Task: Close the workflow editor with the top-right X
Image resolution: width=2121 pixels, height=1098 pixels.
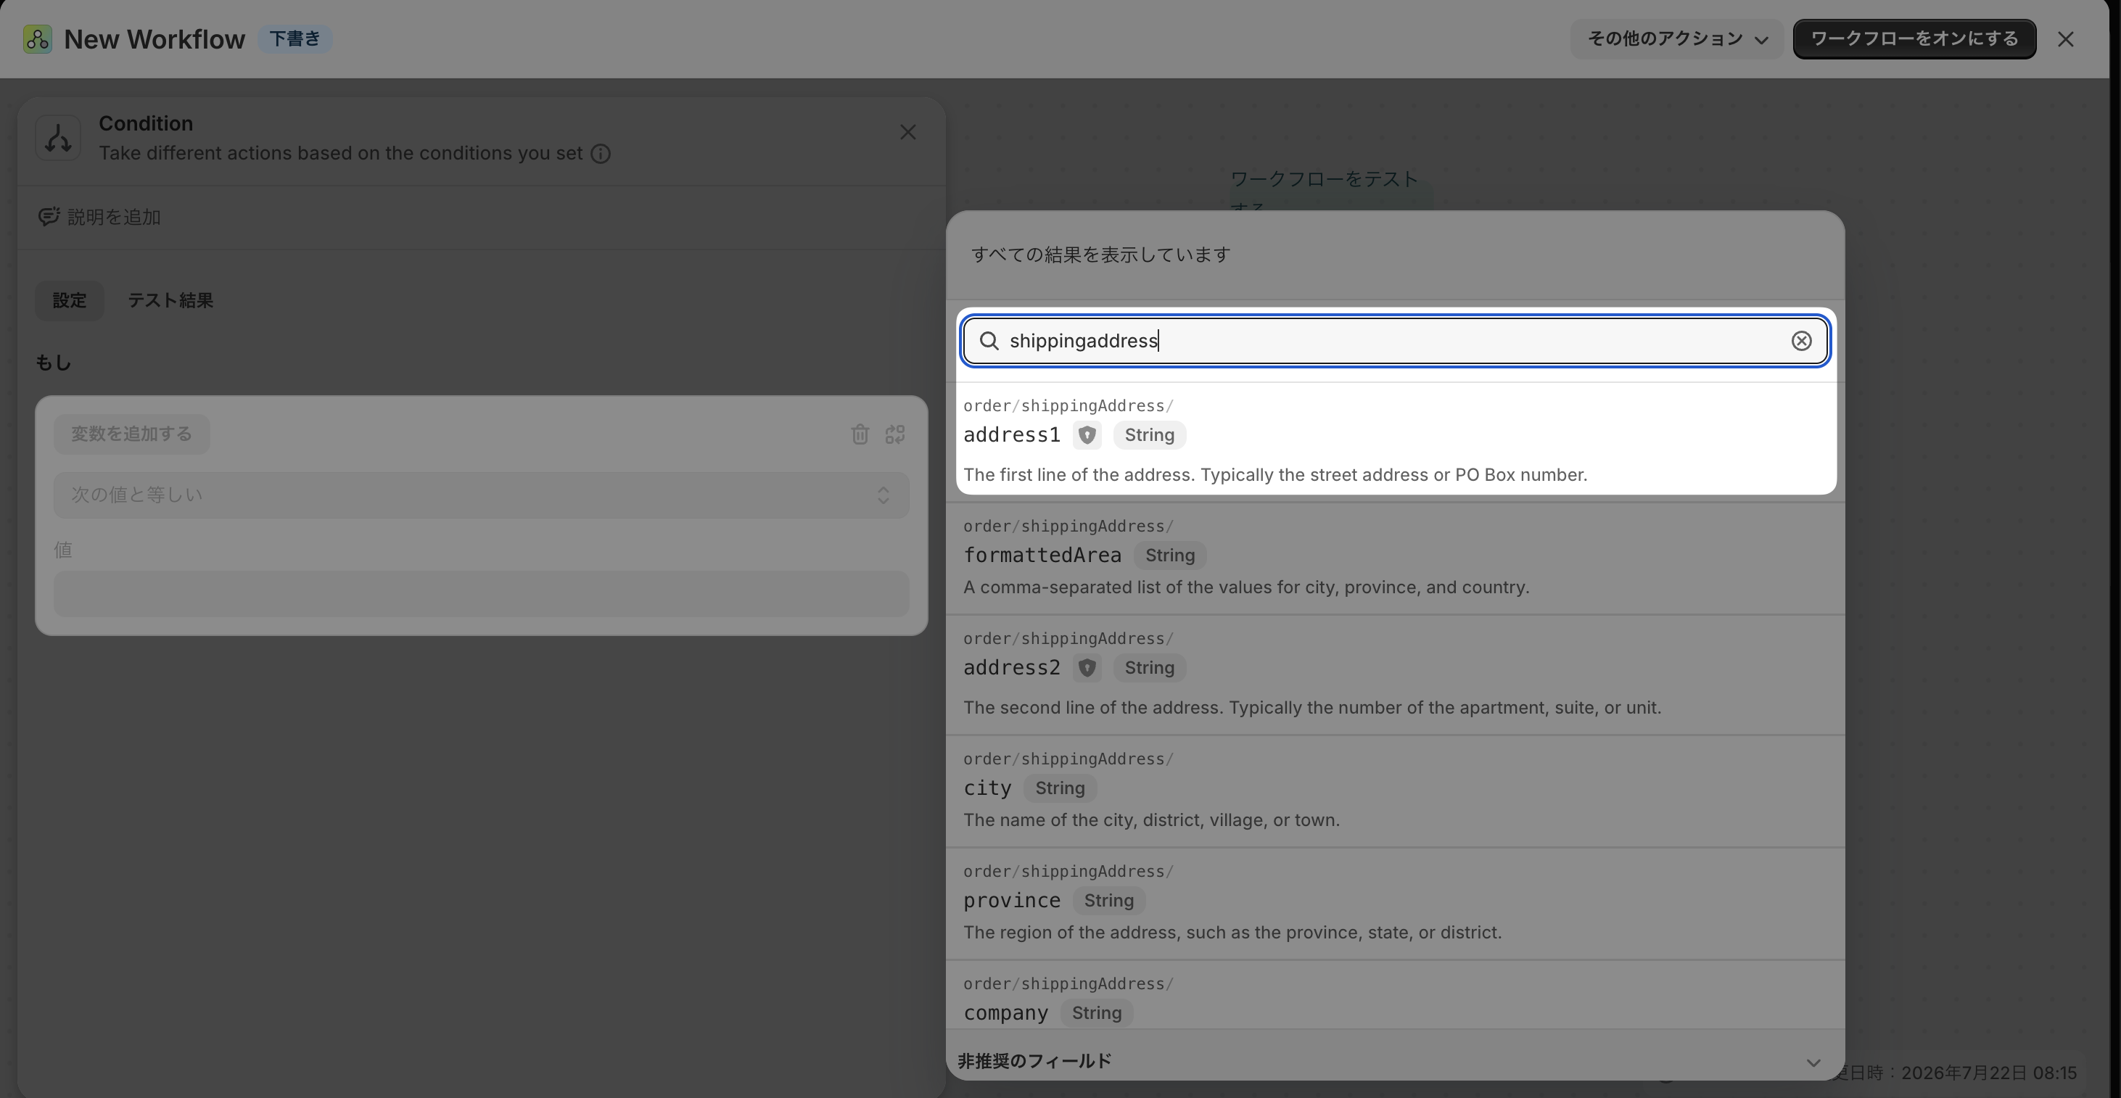Action: (2065, 38)
